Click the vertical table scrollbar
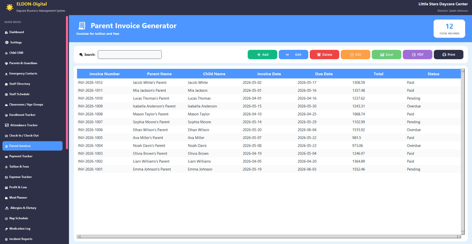This screenshot has width=472, height=244. 463,151
